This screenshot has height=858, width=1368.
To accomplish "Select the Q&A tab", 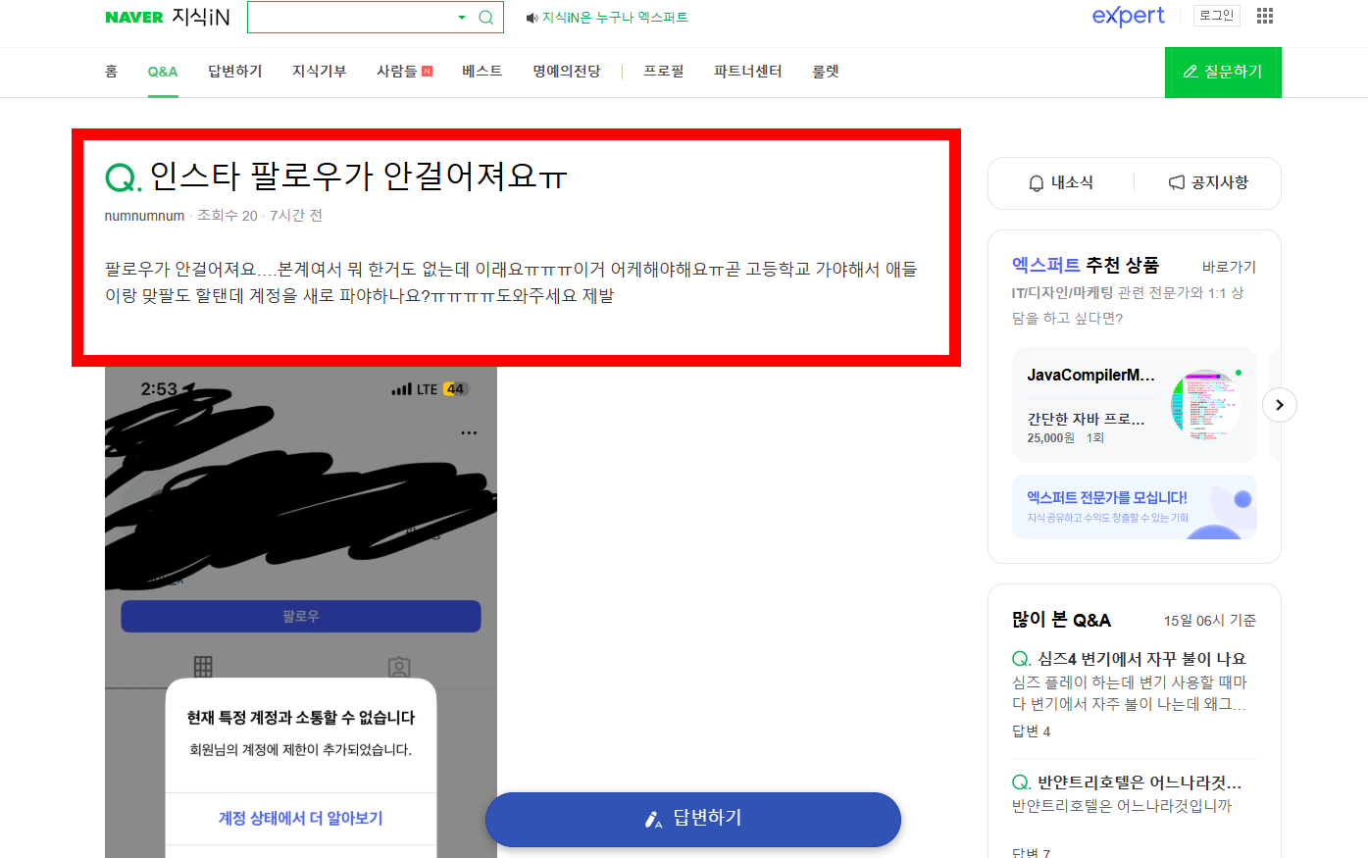I will pos(163,72).
